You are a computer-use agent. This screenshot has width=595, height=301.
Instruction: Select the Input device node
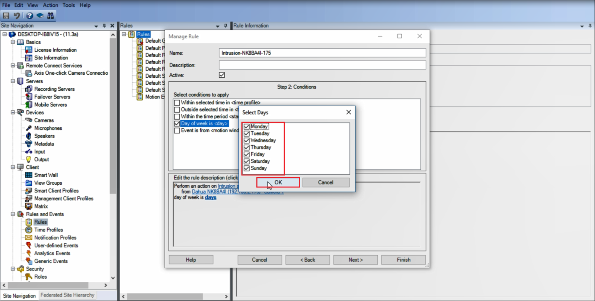coord(39,151)
